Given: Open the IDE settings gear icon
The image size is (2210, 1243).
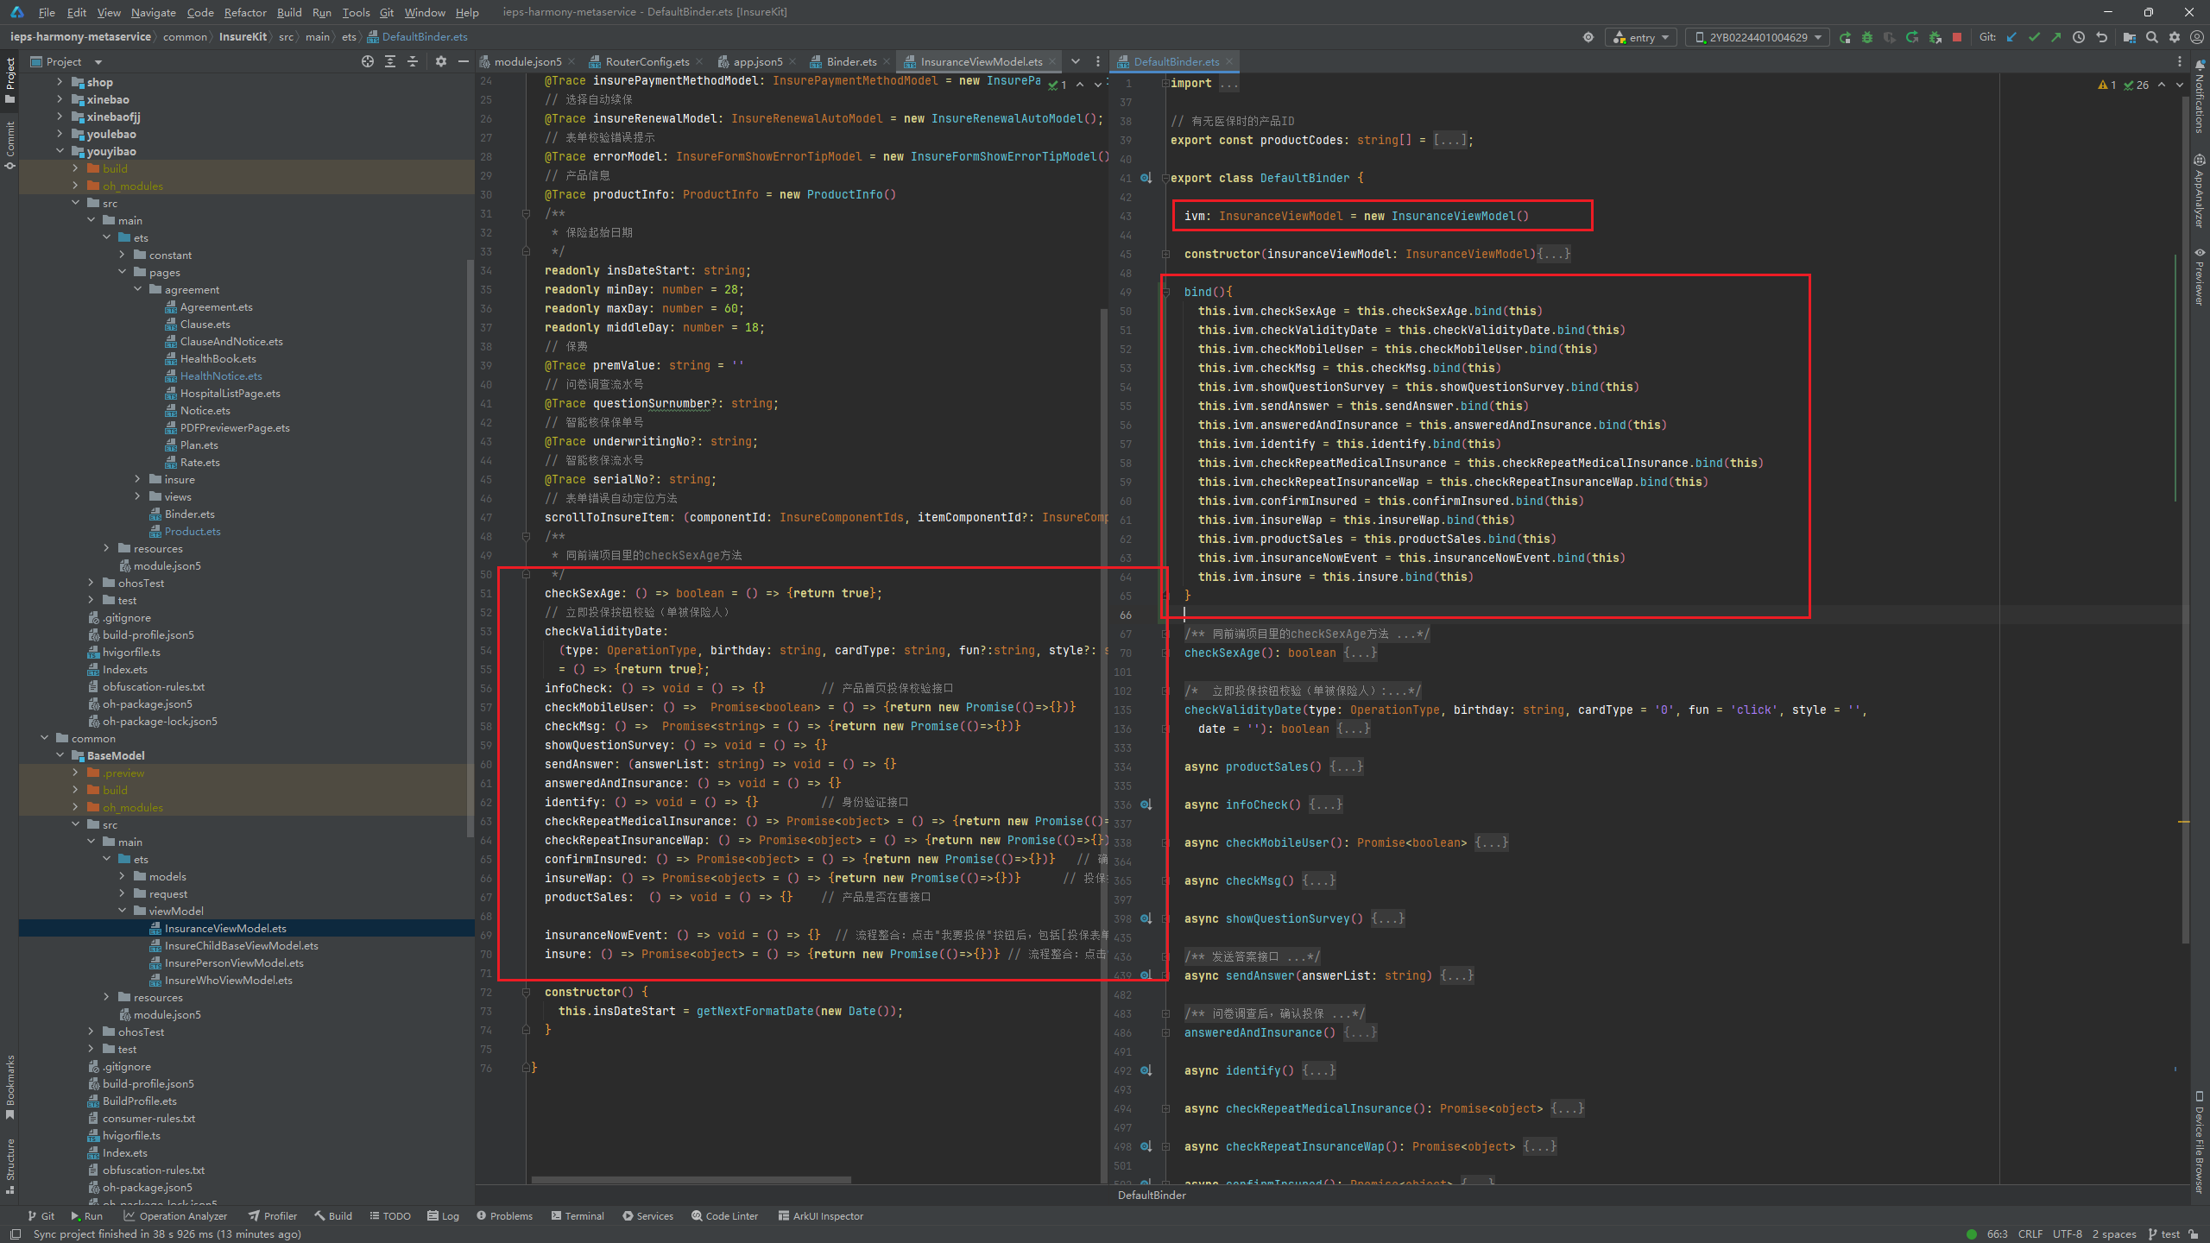Looking at the screenshot, I should pyautogui.click(x=2174, y=37).
